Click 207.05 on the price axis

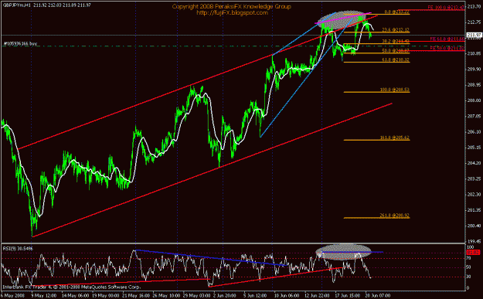click(x=474, y=116)
